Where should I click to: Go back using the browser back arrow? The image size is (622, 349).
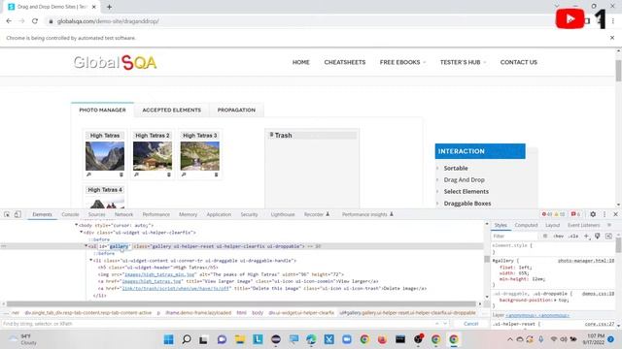9,21
